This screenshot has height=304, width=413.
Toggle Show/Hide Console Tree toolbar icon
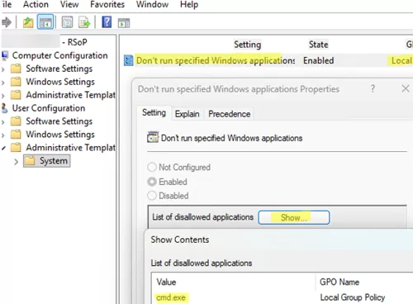45,22
